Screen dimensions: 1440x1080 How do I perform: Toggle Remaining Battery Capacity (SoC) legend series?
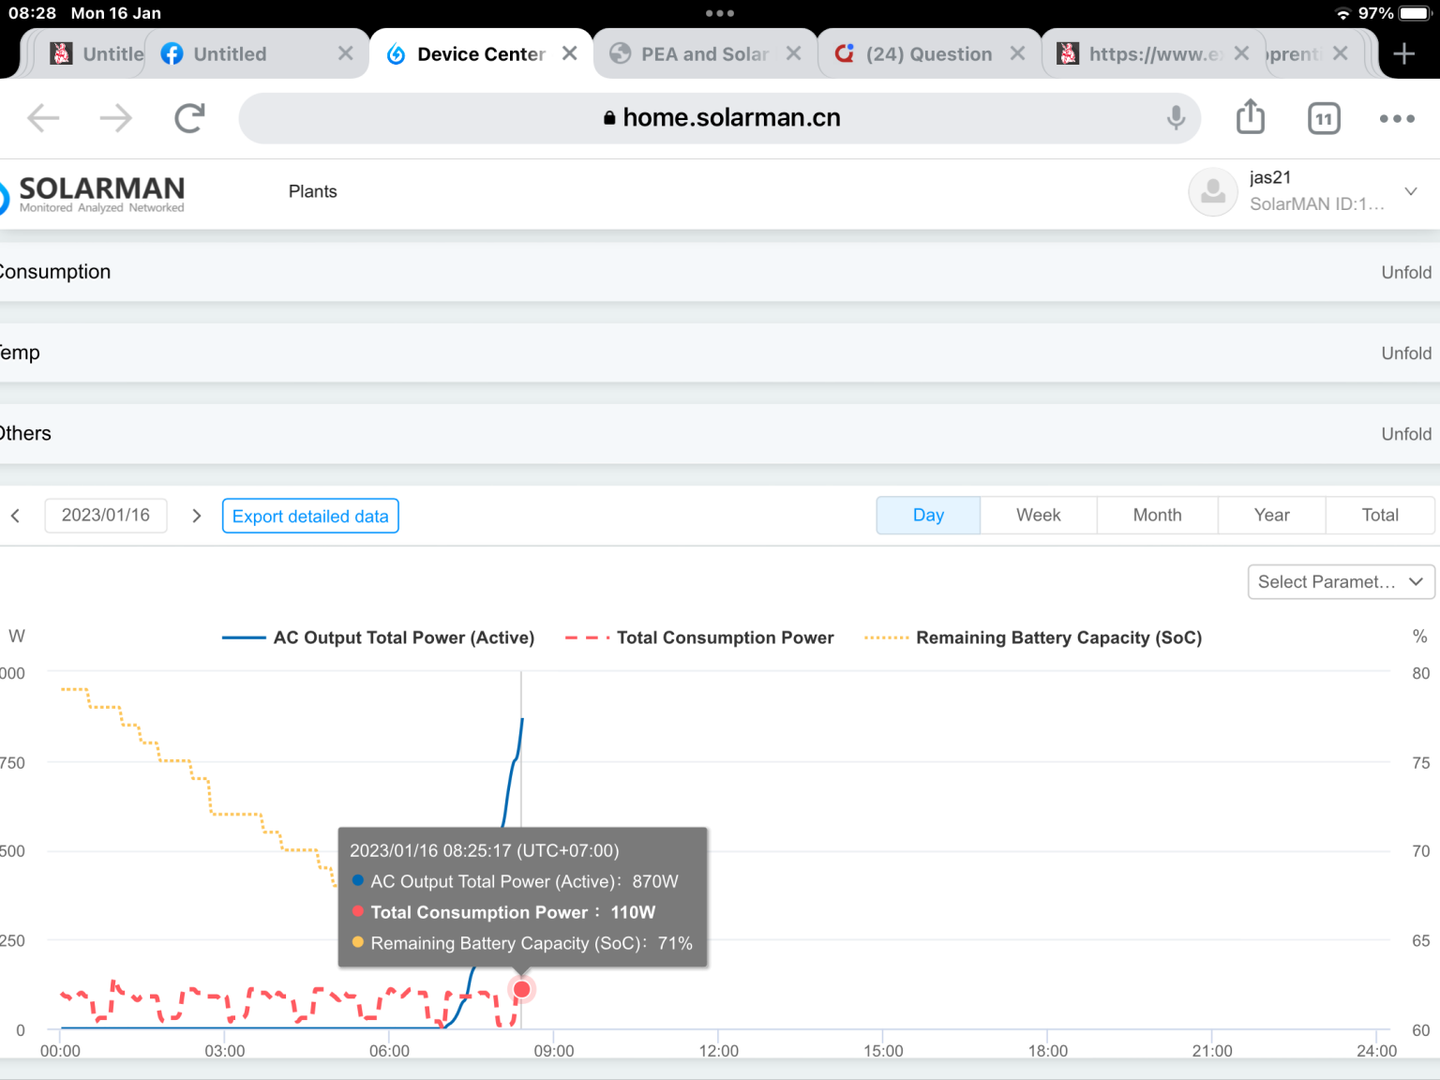tap(1033, 637)
